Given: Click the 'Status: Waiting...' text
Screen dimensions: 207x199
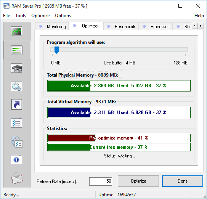Looking at the screenshot, I should coord(119,156).
